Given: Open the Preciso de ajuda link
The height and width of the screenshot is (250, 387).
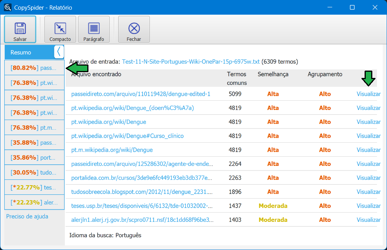Looking at the screenshot, I should pyautogui.click(x=27, y=216).
